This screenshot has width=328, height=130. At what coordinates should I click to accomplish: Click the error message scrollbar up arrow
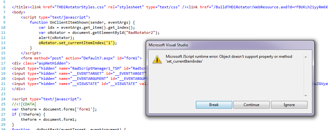[306, 57]
